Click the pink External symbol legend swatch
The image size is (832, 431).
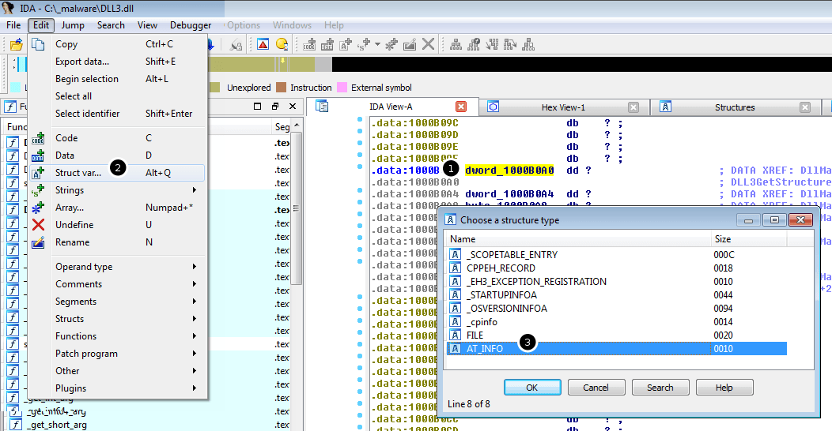pyautogui.click(x=342, y=88)
